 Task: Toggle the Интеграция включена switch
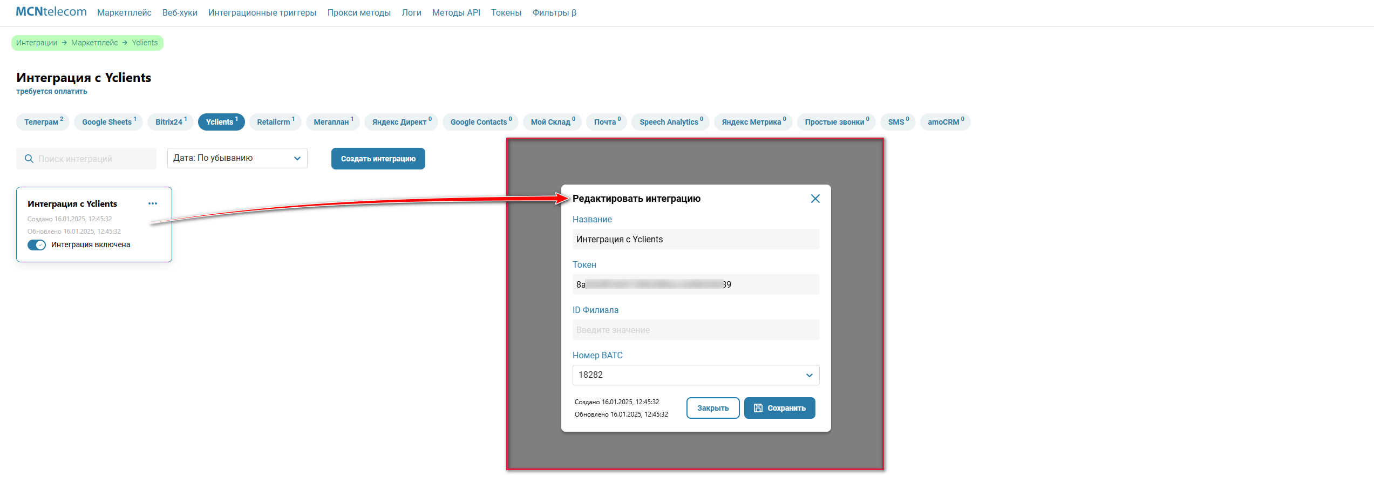[37, 245]
